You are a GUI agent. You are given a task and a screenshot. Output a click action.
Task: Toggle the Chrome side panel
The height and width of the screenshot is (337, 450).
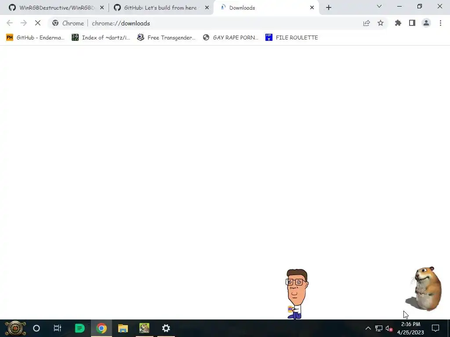(x=412, y=23)
